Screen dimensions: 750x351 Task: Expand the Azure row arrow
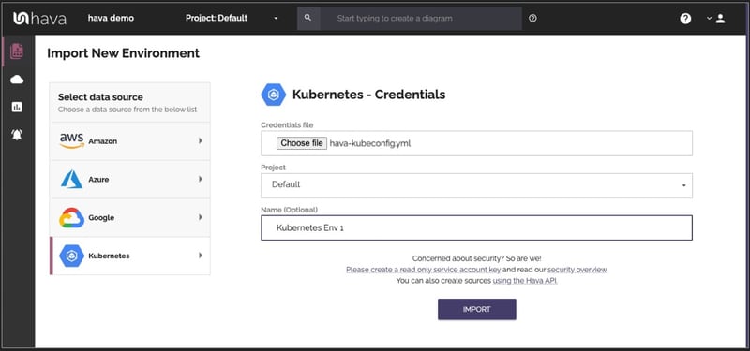[x=201, y=179]
